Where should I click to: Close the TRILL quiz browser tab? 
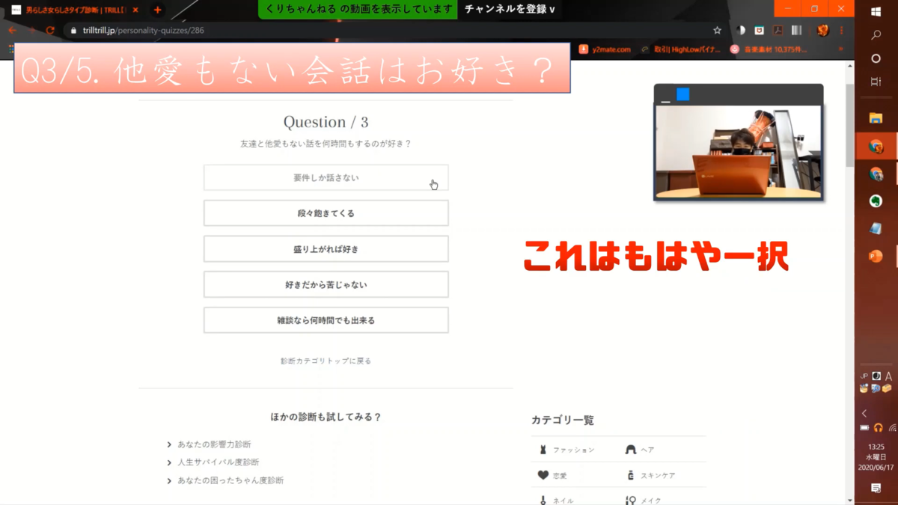(x=135, y=10)
